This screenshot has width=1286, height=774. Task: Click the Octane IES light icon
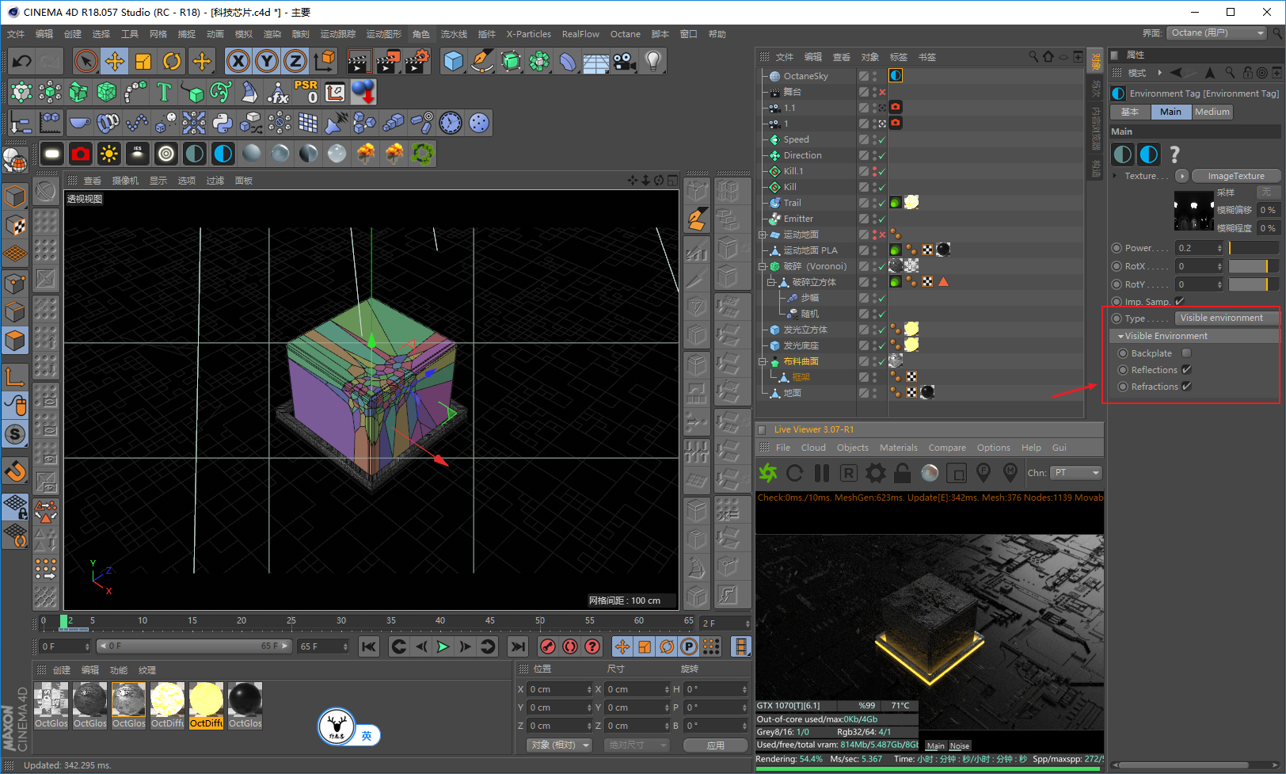click(138, 154)
